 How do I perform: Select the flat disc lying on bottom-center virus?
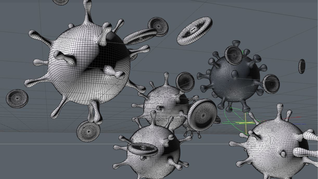pos(143,149)
